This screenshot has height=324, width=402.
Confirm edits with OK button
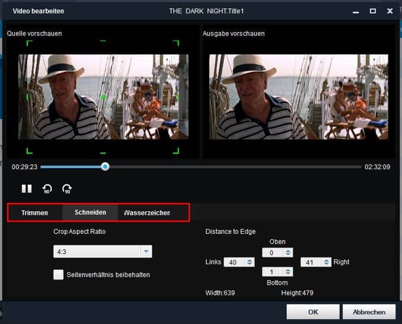[313, 312]
